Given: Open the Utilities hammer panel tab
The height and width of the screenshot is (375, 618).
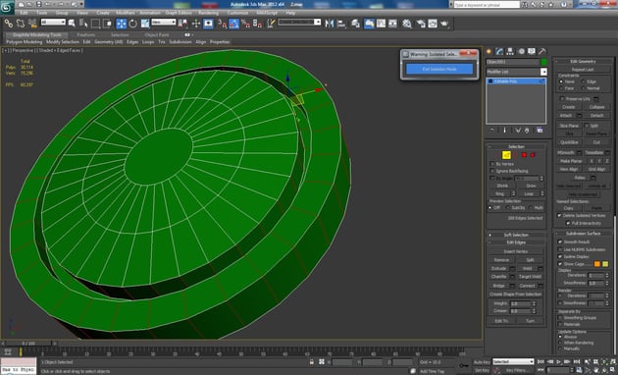Looking at the screenshot, I should pyautogui.click(x=542, y=51).
